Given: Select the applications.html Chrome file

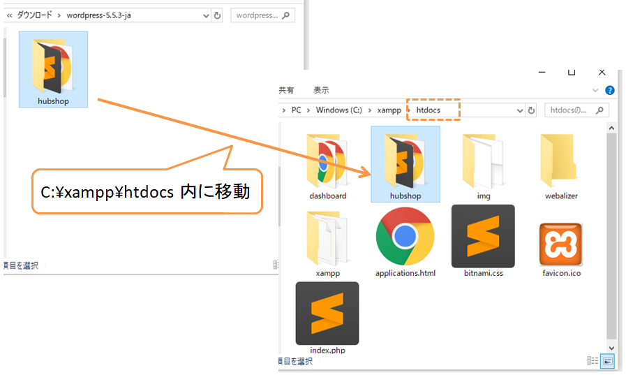Looking at the screenshot, I should pos(405,242).
